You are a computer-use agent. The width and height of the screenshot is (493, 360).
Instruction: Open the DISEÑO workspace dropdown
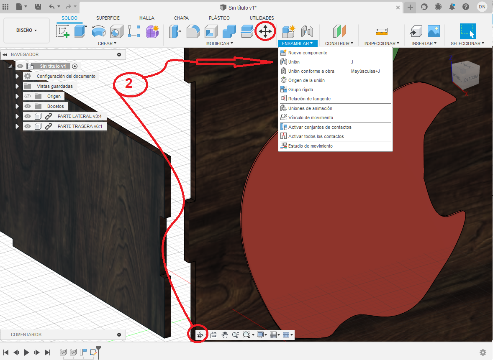26,30
